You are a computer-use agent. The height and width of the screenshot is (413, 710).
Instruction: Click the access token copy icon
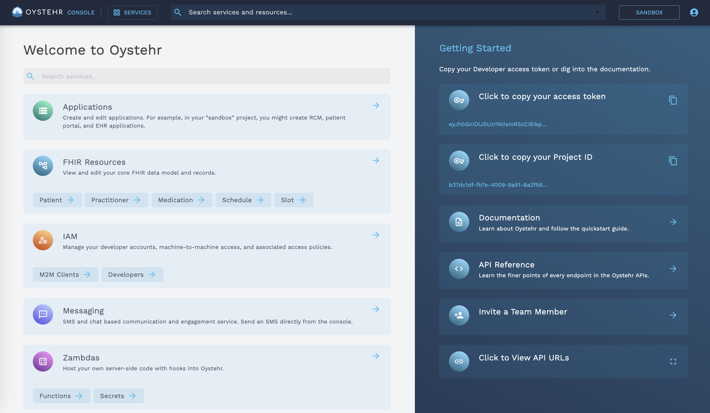click(x=673, y=100)
